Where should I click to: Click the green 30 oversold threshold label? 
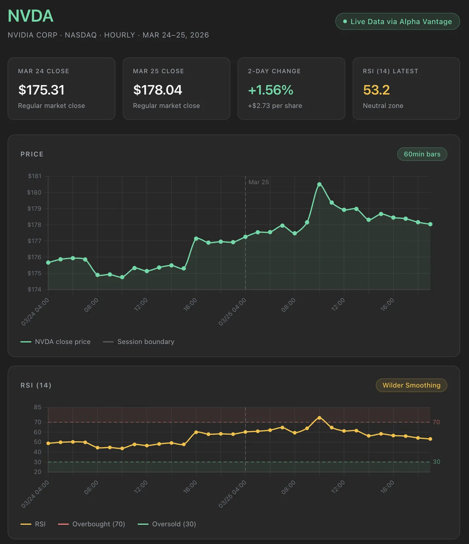tap(436, 462)
